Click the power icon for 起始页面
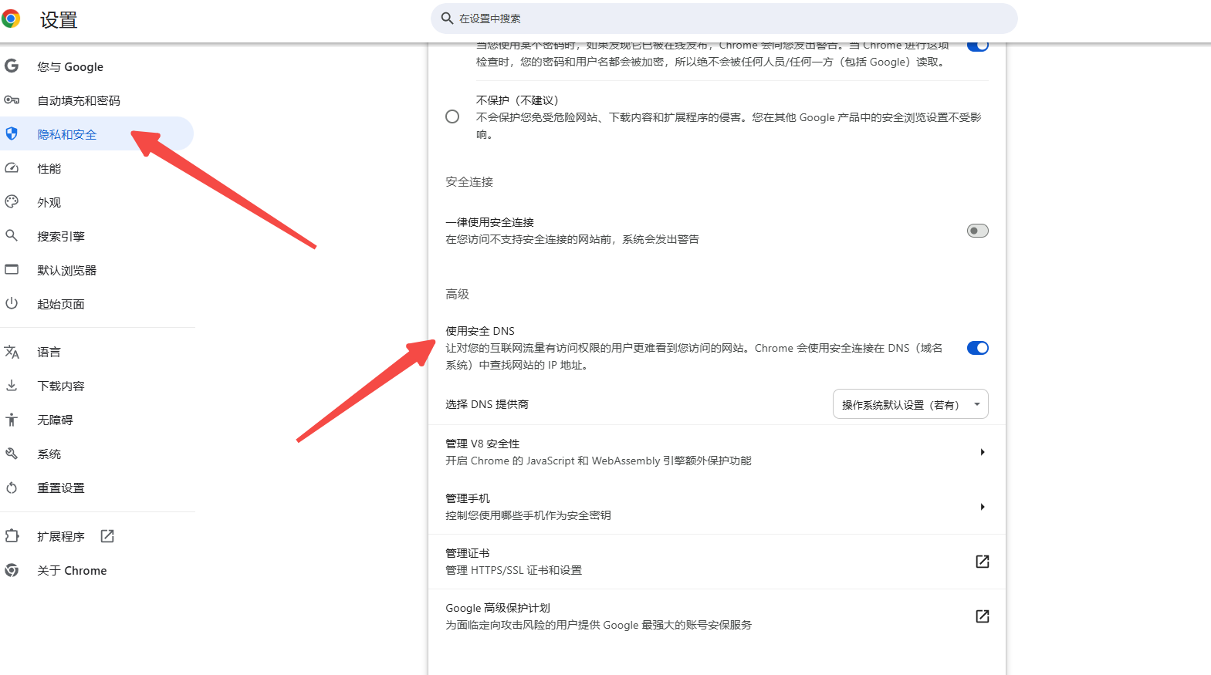Screen dimensions: 1211x675 coord(12,303)
